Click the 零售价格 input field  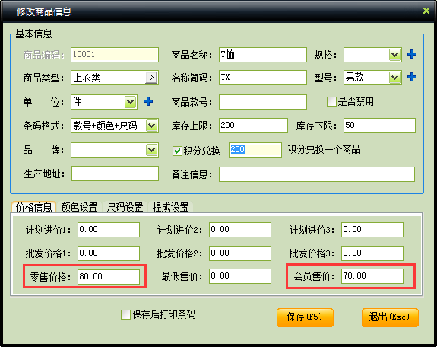coord(109,277)
